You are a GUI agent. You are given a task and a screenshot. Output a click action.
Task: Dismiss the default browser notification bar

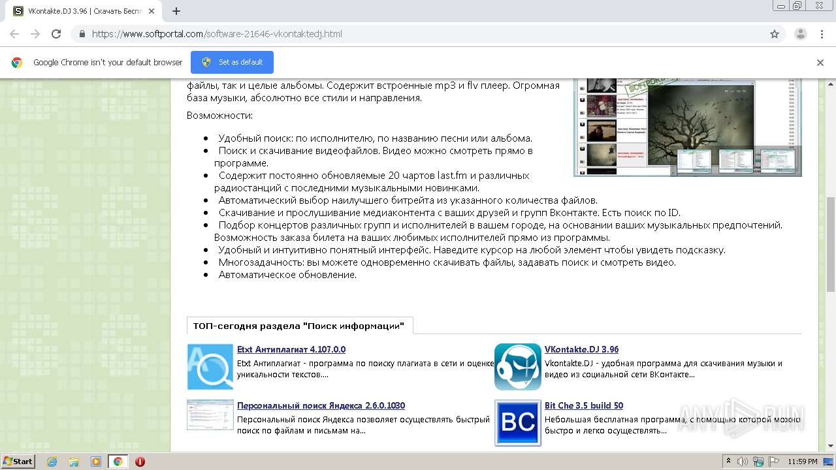point(820,63)
